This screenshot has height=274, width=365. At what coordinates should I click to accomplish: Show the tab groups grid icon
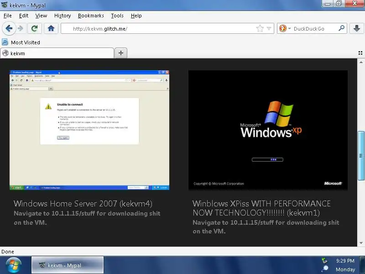360,53
